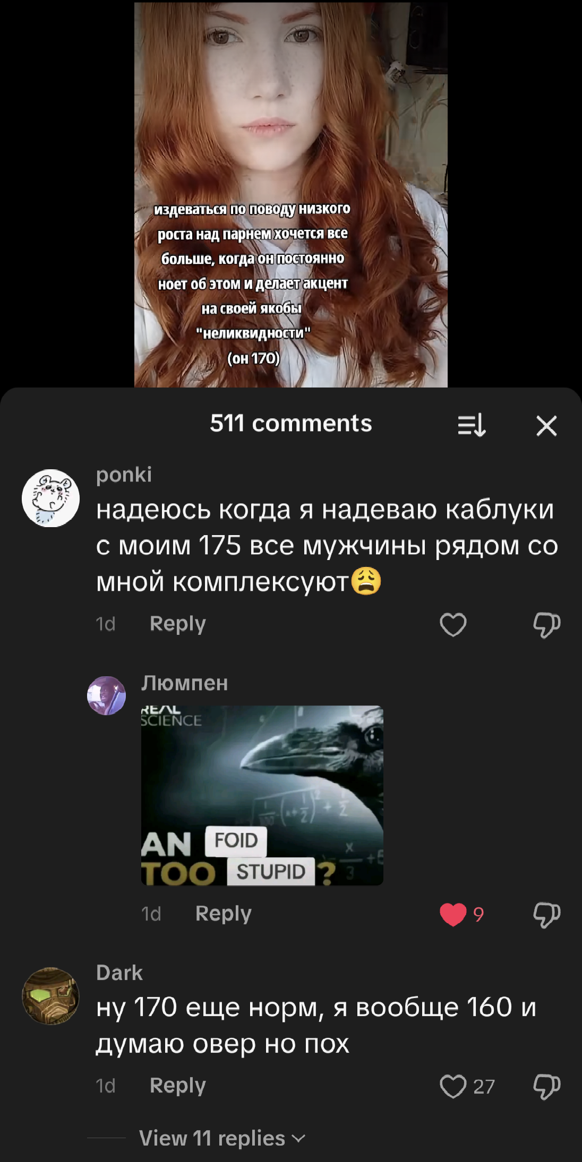Reply to ponki's comment
The height and width of the screenshot is (1162, 582).
[177, 624]
